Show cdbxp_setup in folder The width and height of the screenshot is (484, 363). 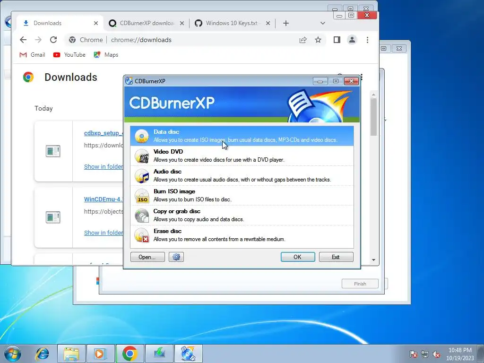click(x=104, y=167)
